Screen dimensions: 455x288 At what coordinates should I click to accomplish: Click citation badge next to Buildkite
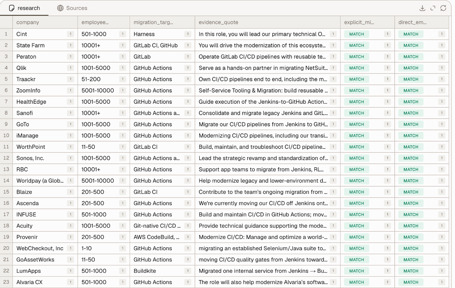(188, 271)
